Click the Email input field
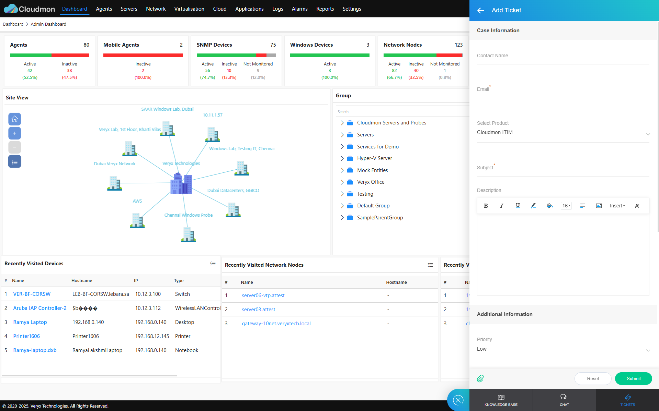 tap(563, 90)
